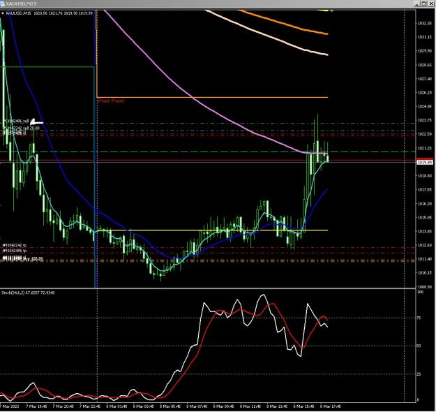The image size is (436, 412).
Task: Click the 8 Mar 07:45 time axis label
Action: [x=197, y=406]
